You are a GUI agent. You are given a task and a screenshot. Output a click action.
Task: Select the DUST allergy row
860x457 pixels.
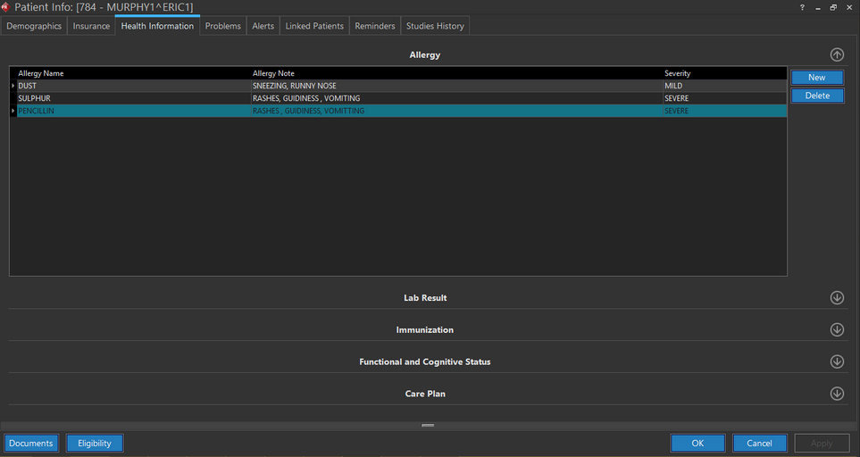click(134, 86)
